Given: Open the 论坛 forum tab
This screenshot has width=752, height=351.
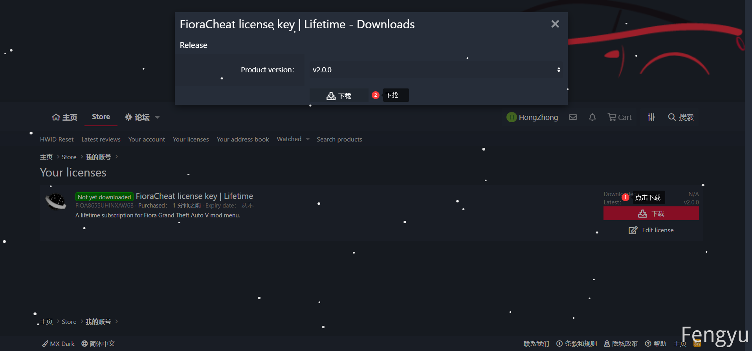Looking at the screenshot, I should (137, 117).
